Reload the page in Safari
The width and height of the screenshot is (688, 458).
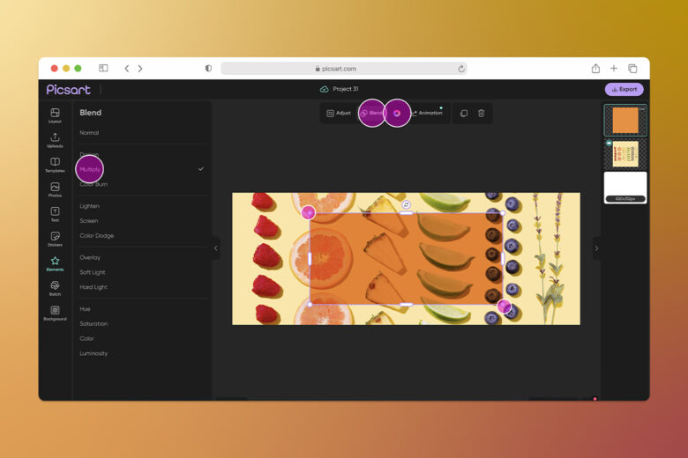[x=461, y=69]
